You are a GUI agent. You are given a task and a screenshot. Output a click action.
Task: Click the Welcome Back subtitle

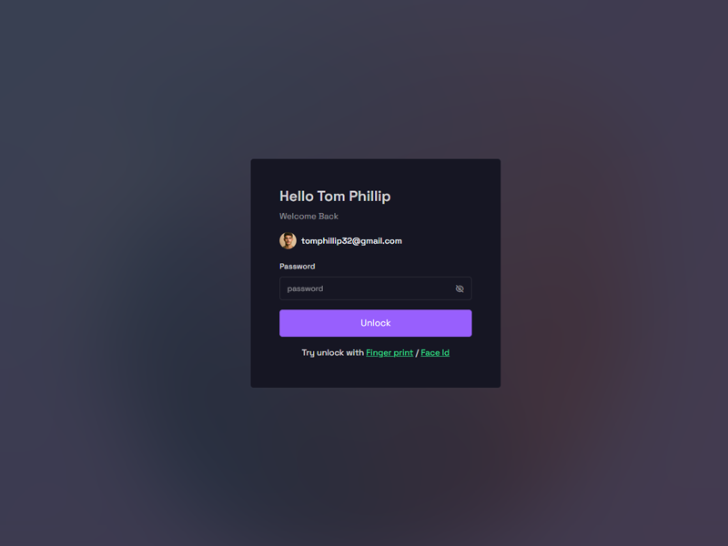(308, 217)
